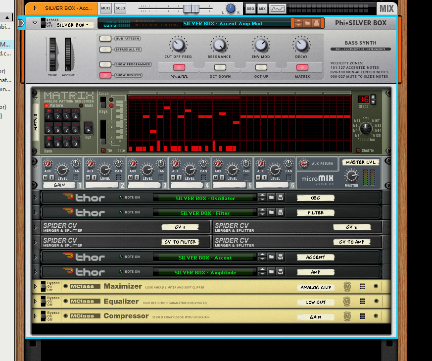The image size is (432, 361).
Task: Expand the Thor SILVER BOX - Oscillator device
Action: 35,198
